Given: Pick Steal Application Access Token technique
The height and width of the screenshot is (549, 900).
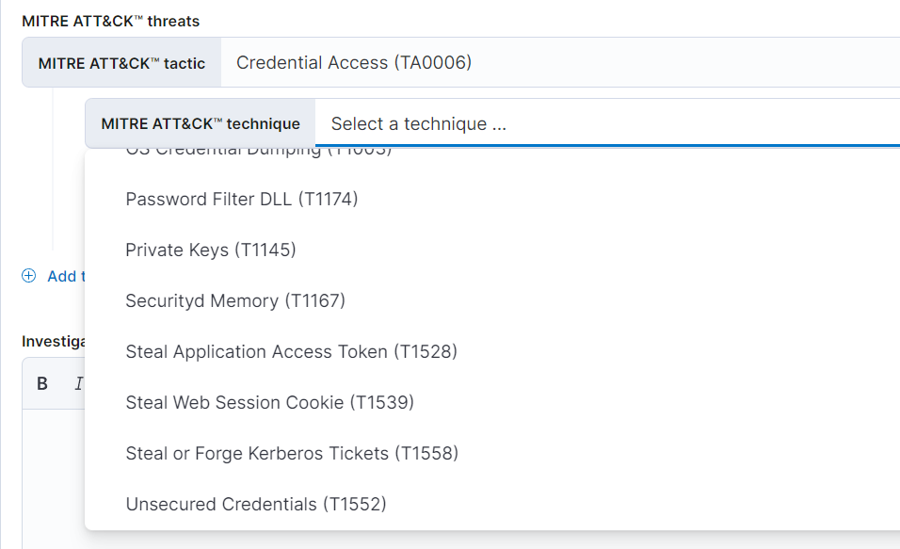Looking at the screenshot, I should [292, 351].
